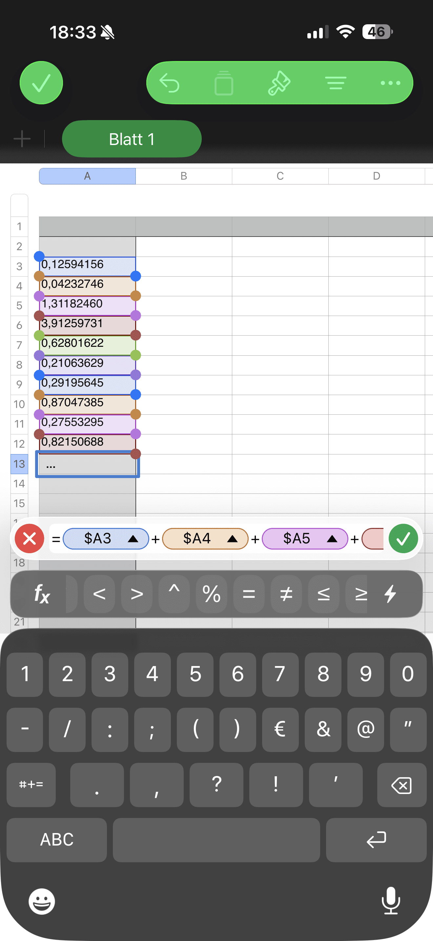The width and height of the screenshot is (433, 941).
Task: Open the more options ellipsis menu
Action: coord(390,83)
